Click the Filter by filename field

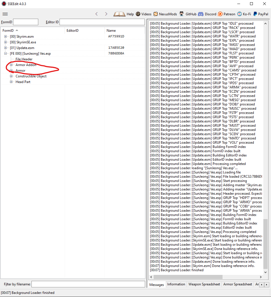coord(88,284)
